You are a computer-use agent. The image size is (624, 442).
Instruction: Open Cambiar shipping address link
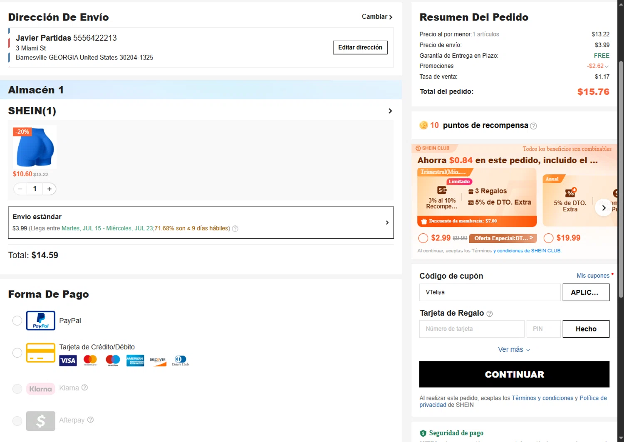(x=377, y=17)
